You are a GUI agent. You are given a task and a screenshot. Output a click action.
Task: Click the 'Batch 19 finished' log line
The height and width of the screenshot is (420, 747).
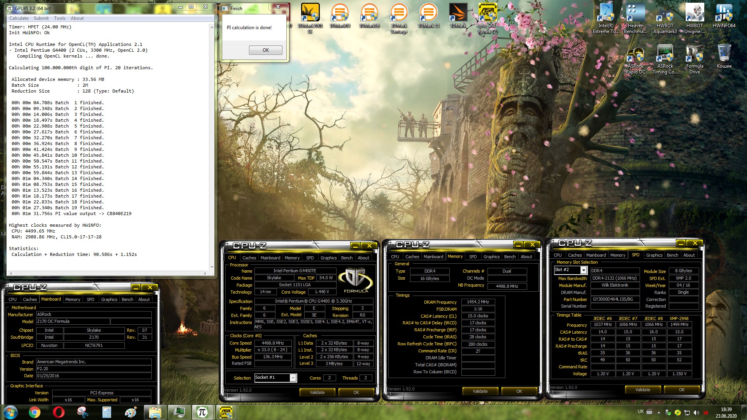[58, 208]
